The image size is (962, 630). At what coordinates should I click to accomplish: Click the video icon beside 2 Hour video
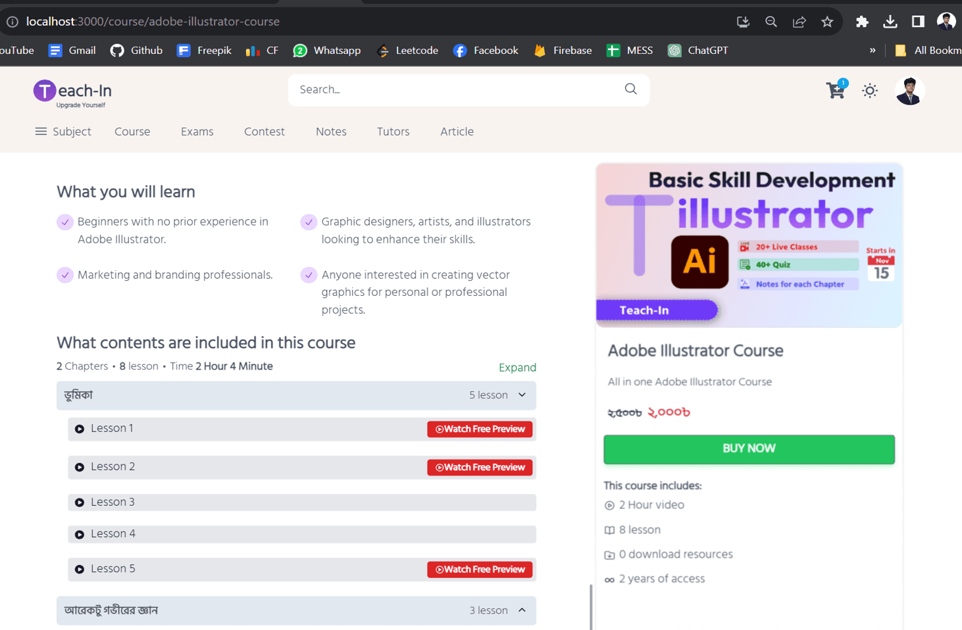pos(609,506)
